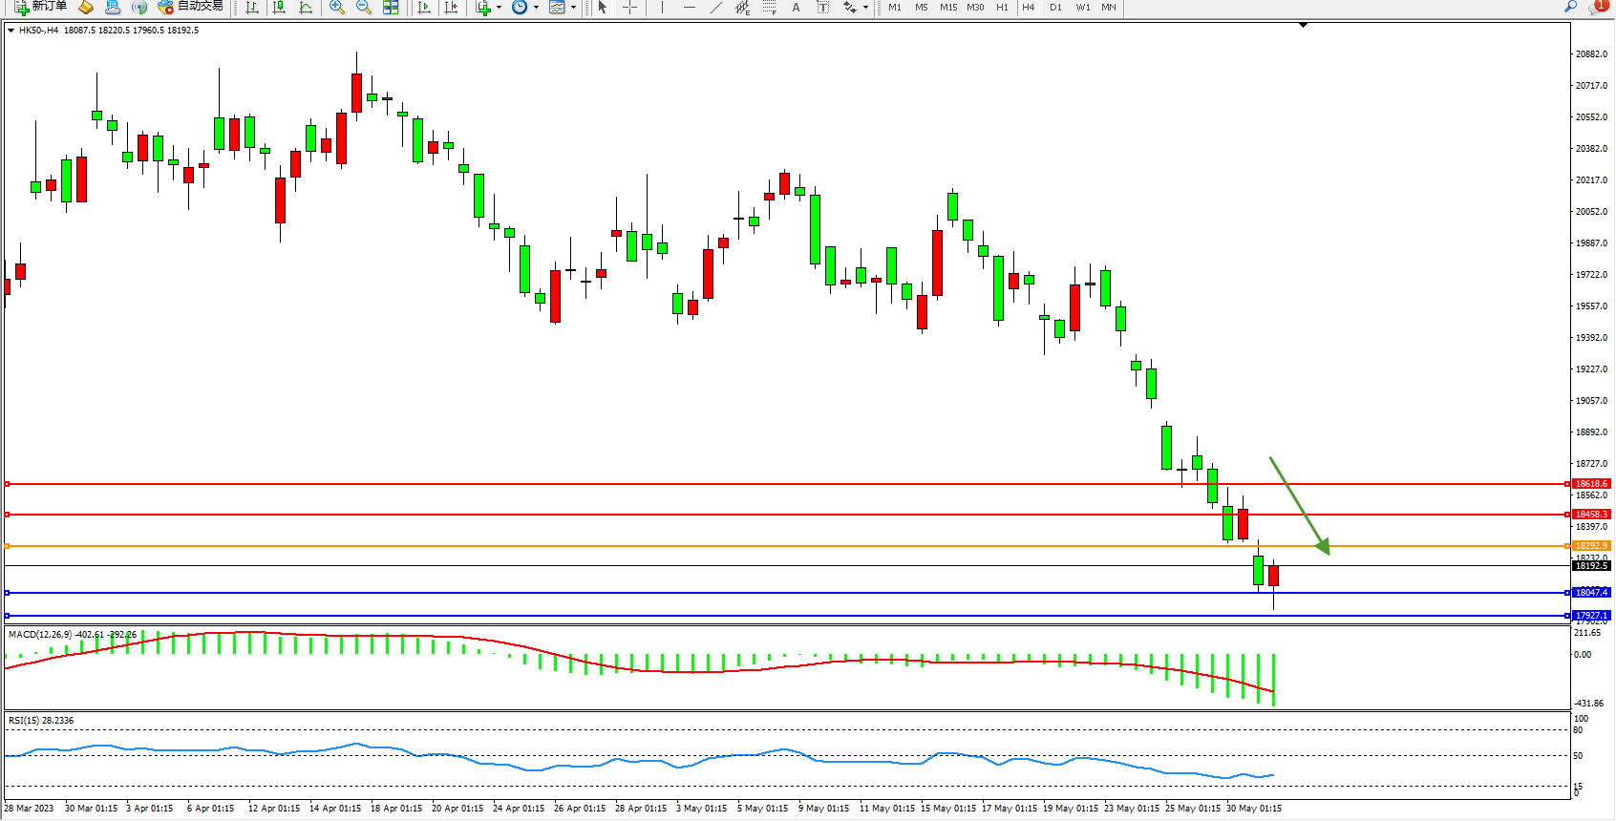
Task: Select the trendline drawing tool
Action: pyautogui.click(x=716, y=8)
